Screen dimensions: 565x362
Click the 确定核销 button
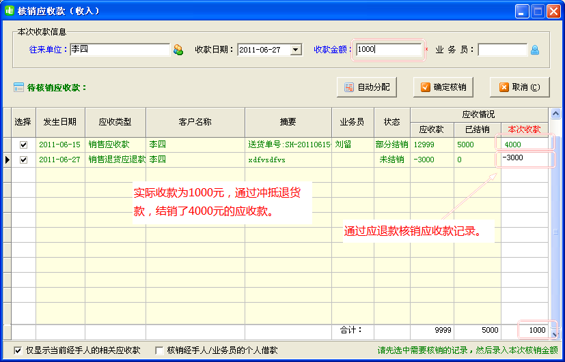click(x=443, y=87)
